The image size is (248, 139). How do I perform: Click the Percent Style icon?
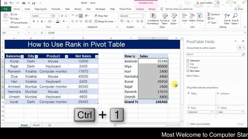coord(128,21)
